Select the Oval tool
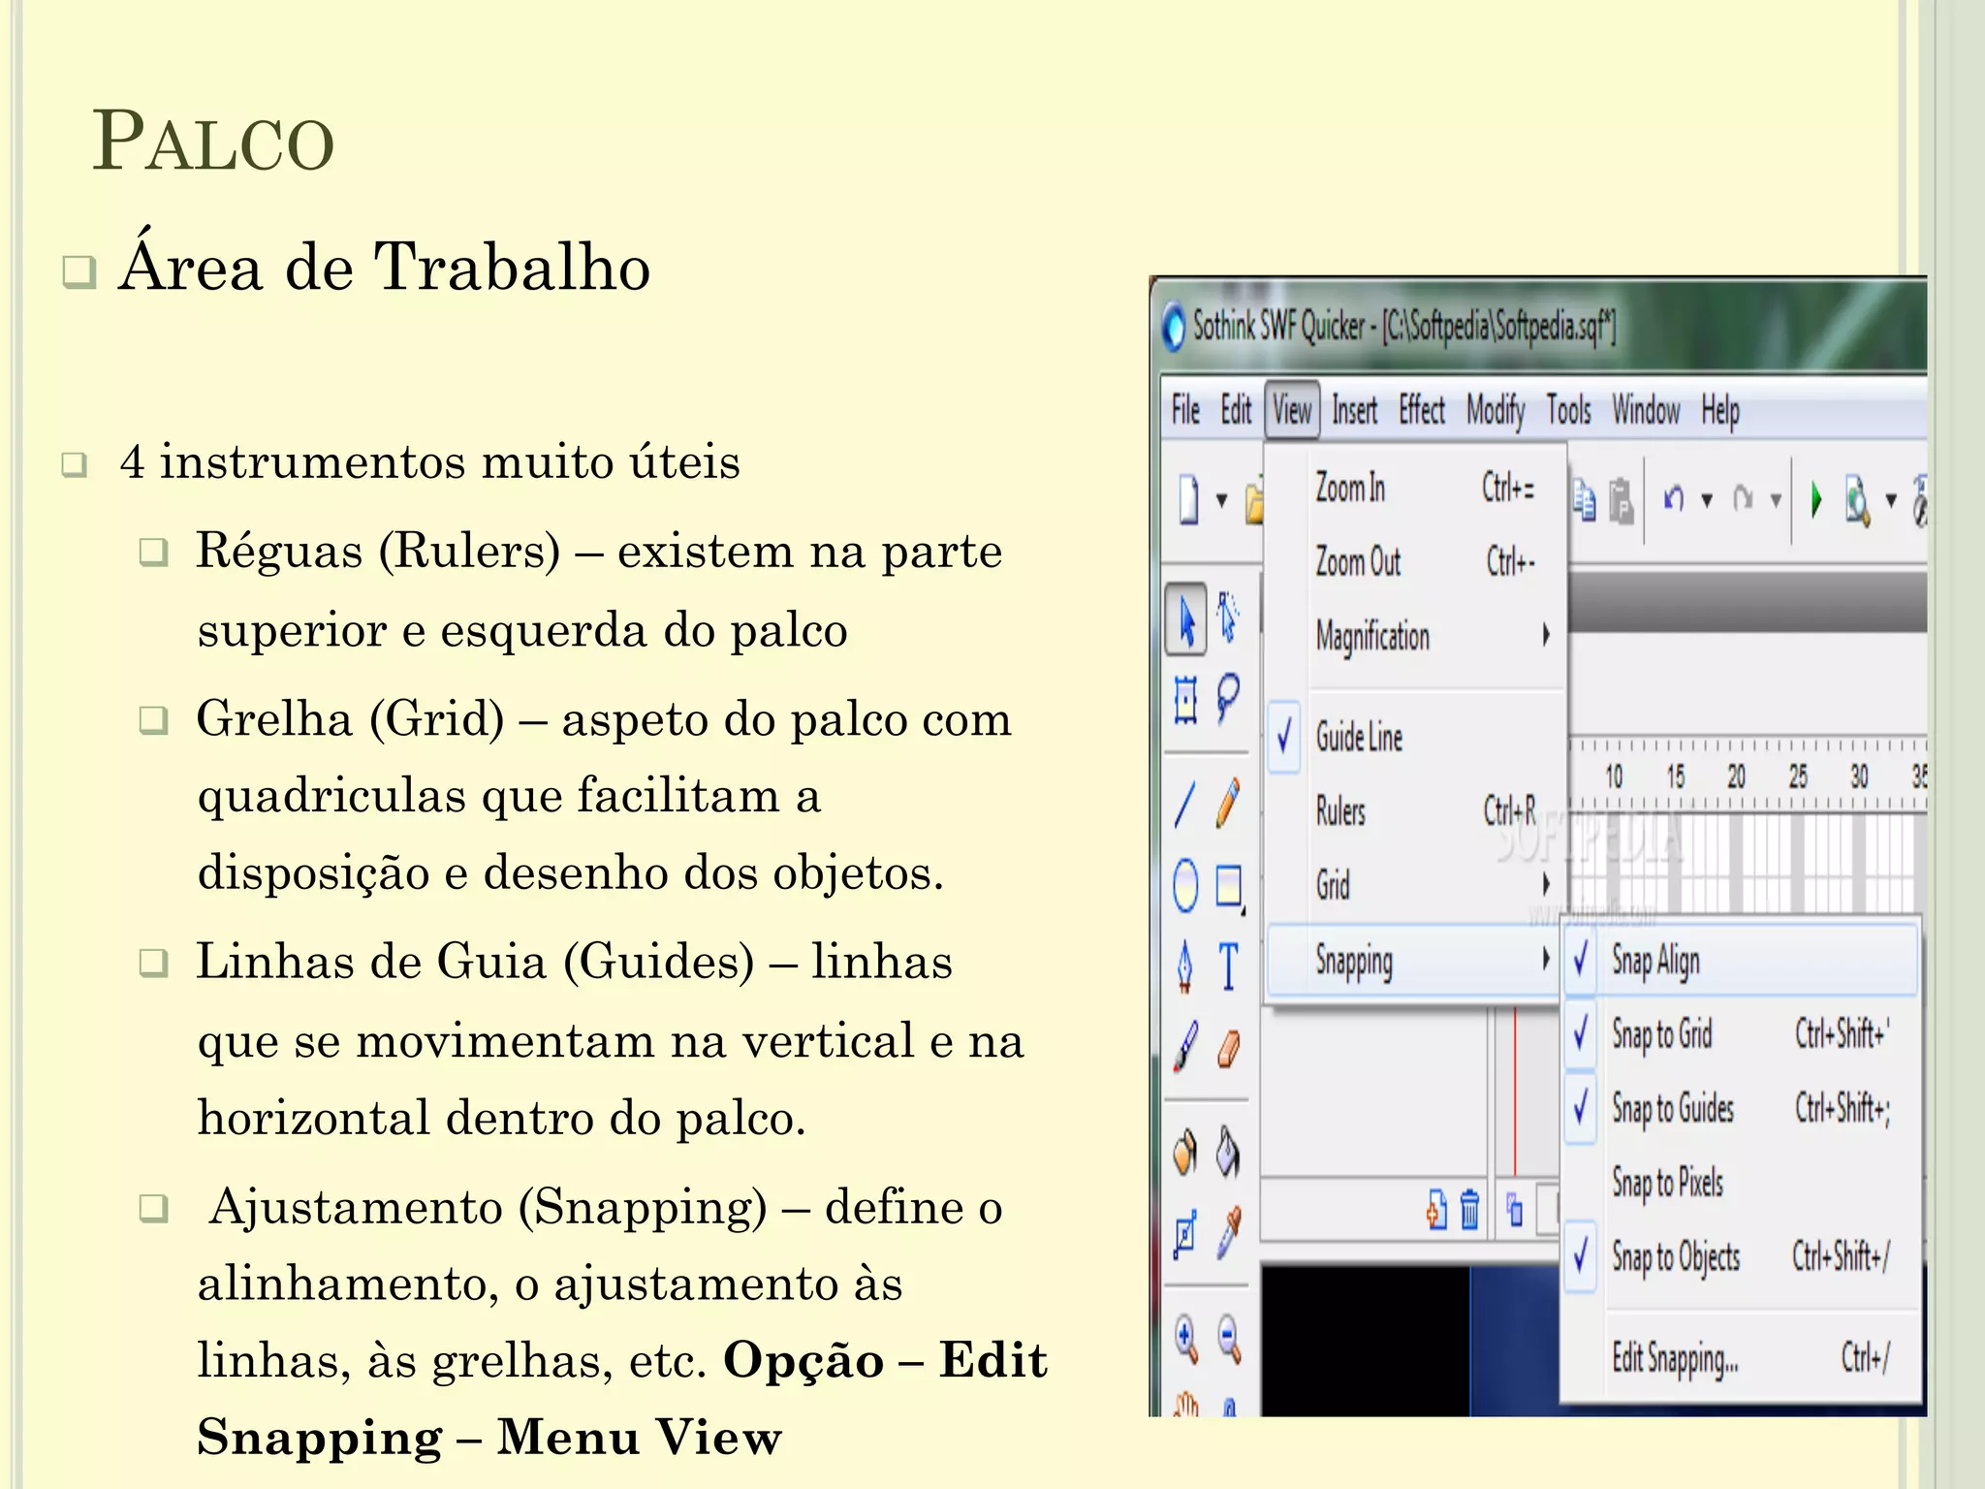 tap(1185, 884)
